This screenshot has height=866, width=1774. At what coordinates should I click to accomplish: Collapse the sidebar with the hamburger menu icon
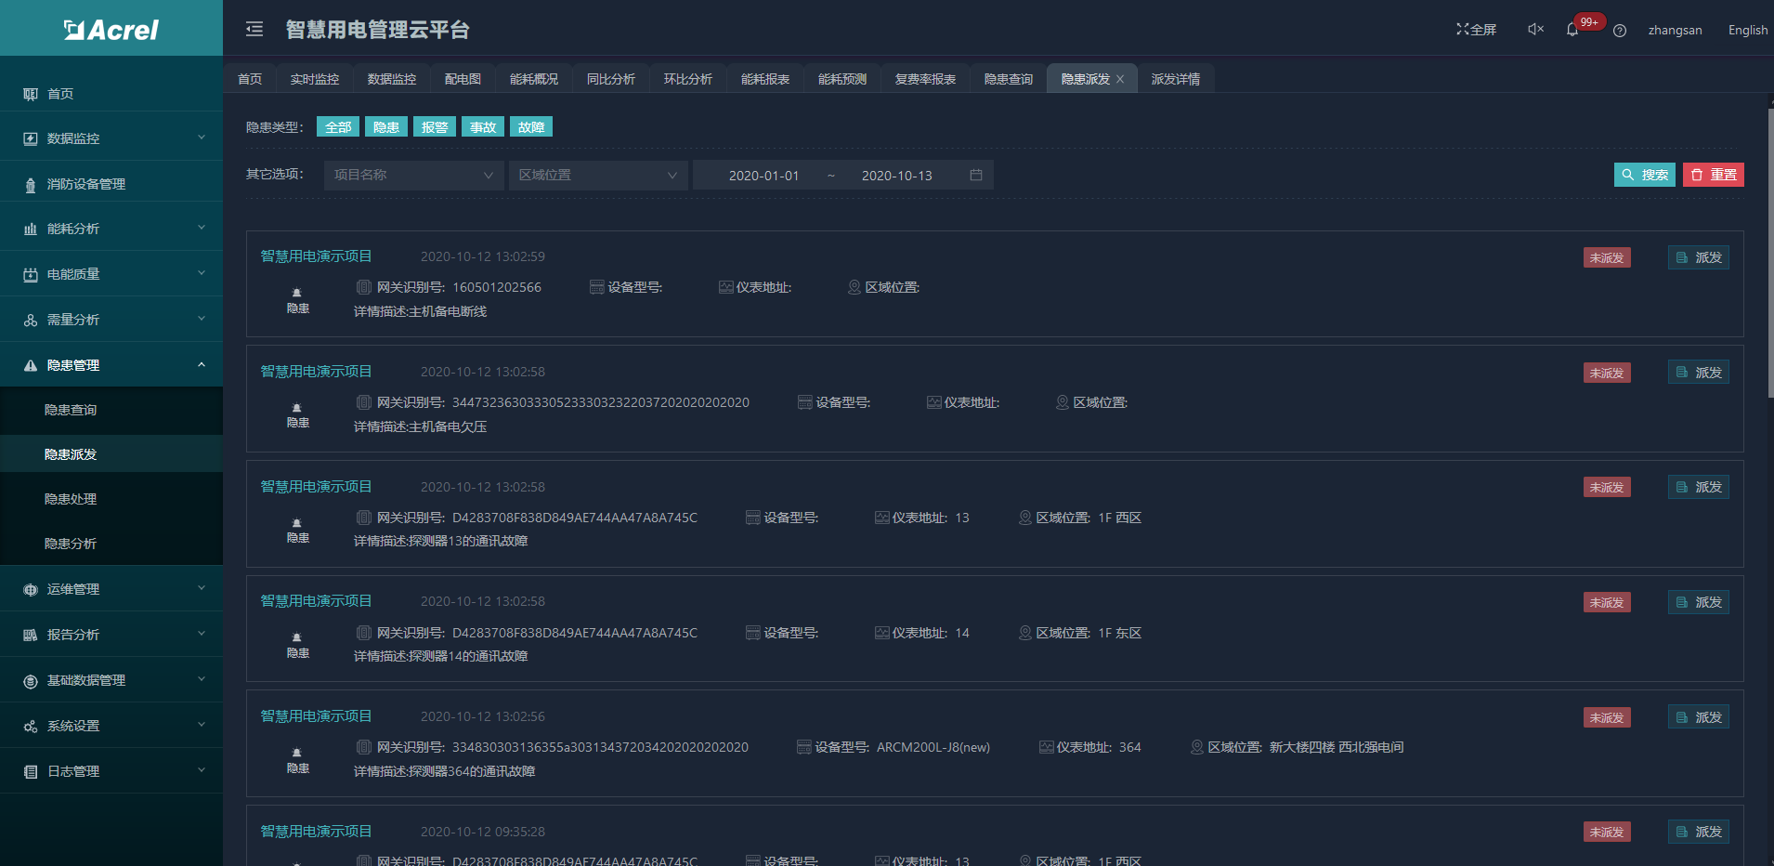click(254, 30)
